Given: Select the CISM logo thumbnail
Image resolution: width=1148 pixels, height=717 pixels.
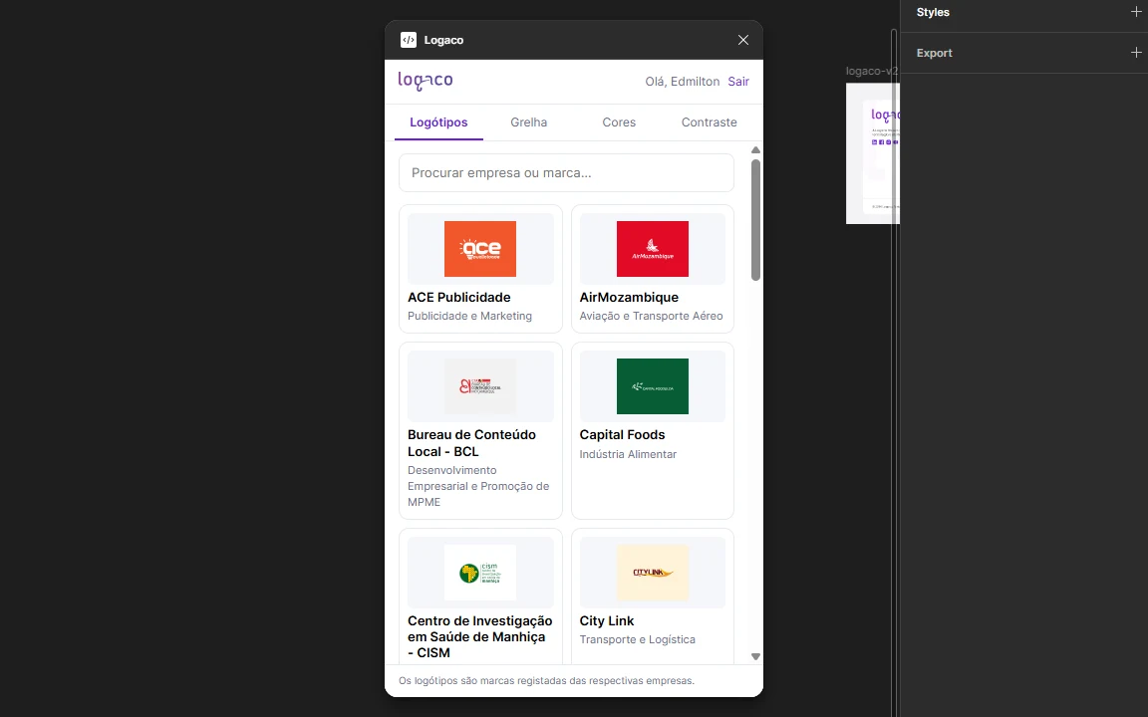Looking at the screenshot, I should (x=480, y=573).
